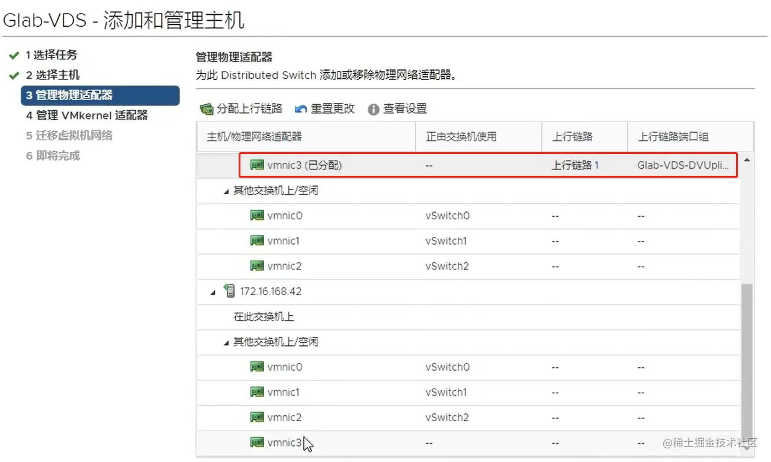Viewport: 771px width, 462px height.
Task: Click the NIC icon of vmnic0 on vSwitch0 in the upper host group
Action: click(257, 216)
